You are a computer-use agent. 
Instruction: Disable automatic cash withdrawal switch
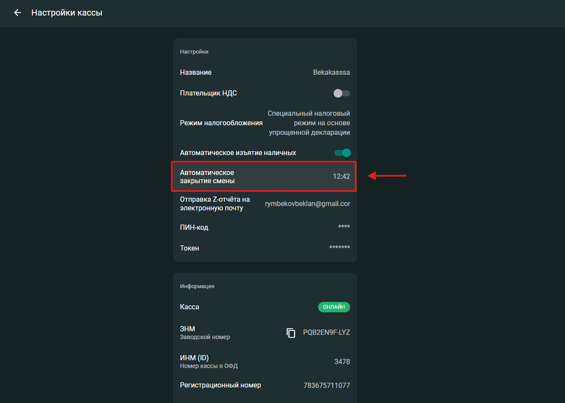click(342, 153)
